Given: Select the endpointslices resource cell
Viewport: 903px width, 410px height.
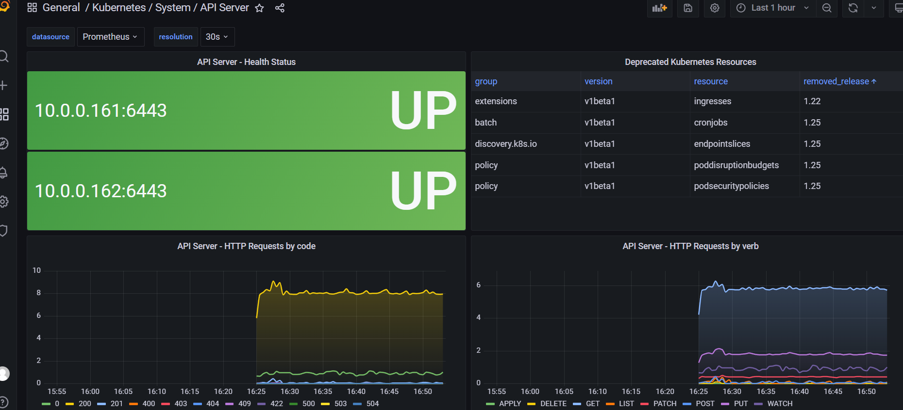Looking at the screenshot, I should 745,144.
